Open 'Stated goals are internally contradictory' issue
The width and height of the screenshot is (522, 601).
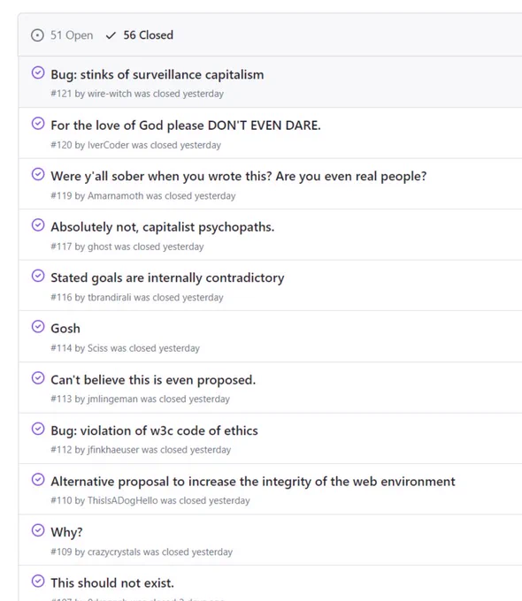[x=167, y=278]
